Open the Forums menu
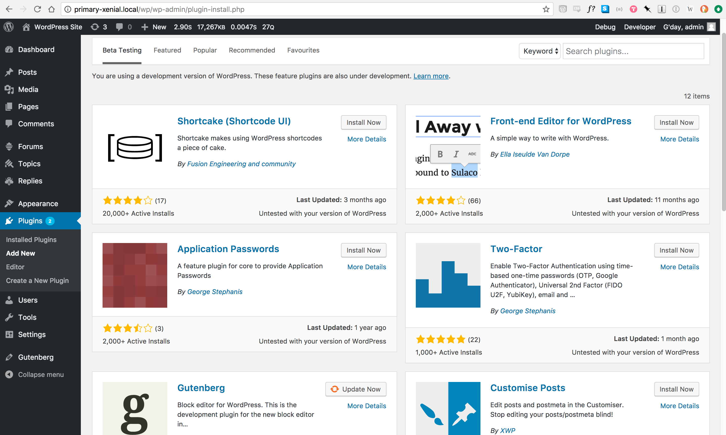Viewport: 726px width, 435px height. [40, 146]
